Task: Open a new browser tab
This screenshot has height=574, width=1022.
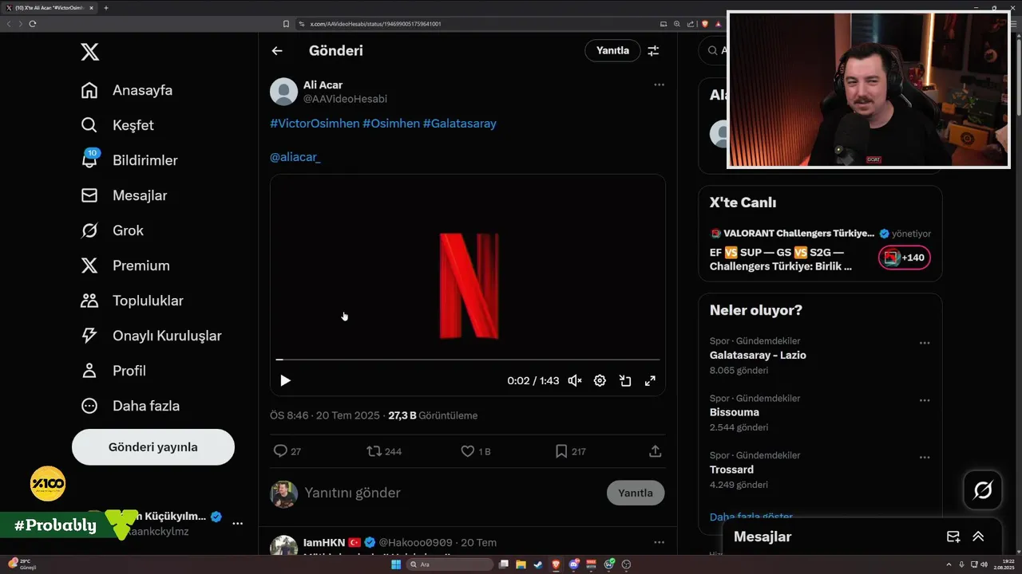Action: [106, 8]
